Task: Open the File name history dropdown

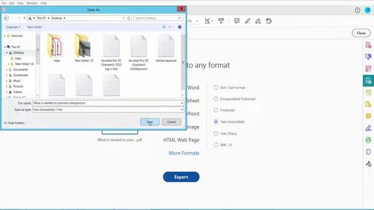Action: (182, 103)
